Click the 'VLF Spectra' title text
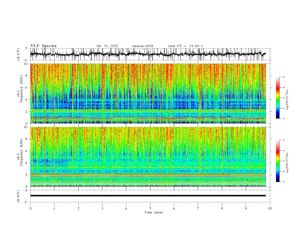The height and width of the screenshot is (234, 304). 43,46
